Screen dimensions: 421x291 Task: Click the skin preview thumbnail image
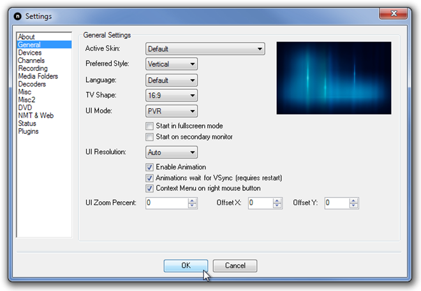click(334, 78)
